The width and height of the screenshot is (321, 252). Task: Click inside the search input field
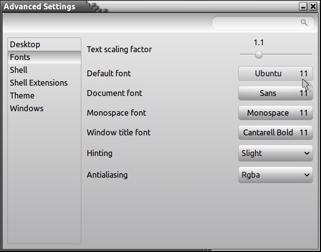coord(256,23)
